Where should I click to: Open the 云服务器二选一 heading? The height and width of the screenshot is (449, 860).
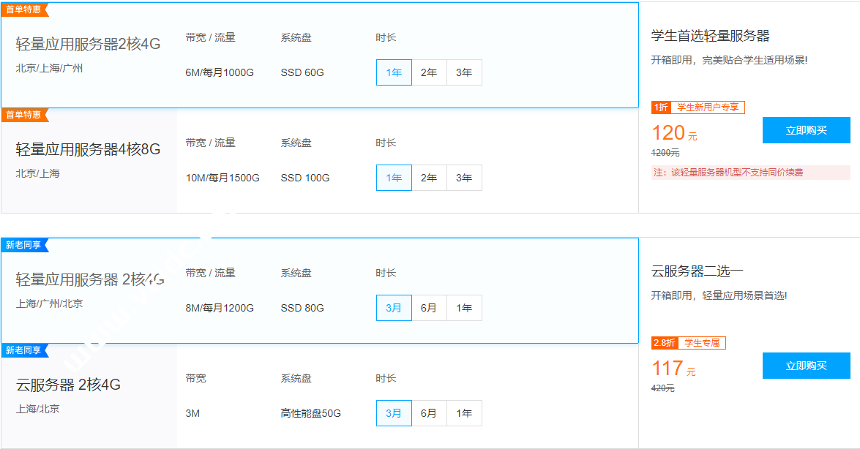click(697, 271)
